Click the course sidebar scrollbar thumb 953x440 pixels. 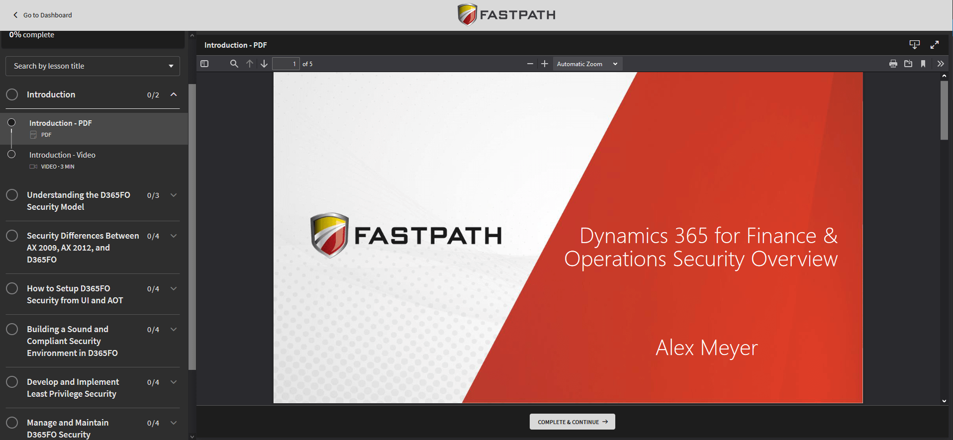(x=192, y=227)
